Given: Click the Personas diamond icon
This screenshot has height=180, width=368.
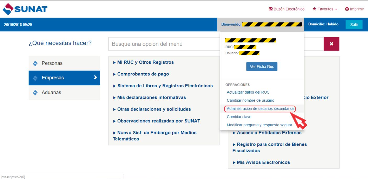Looking at the screenshot, I should (35, 63).
